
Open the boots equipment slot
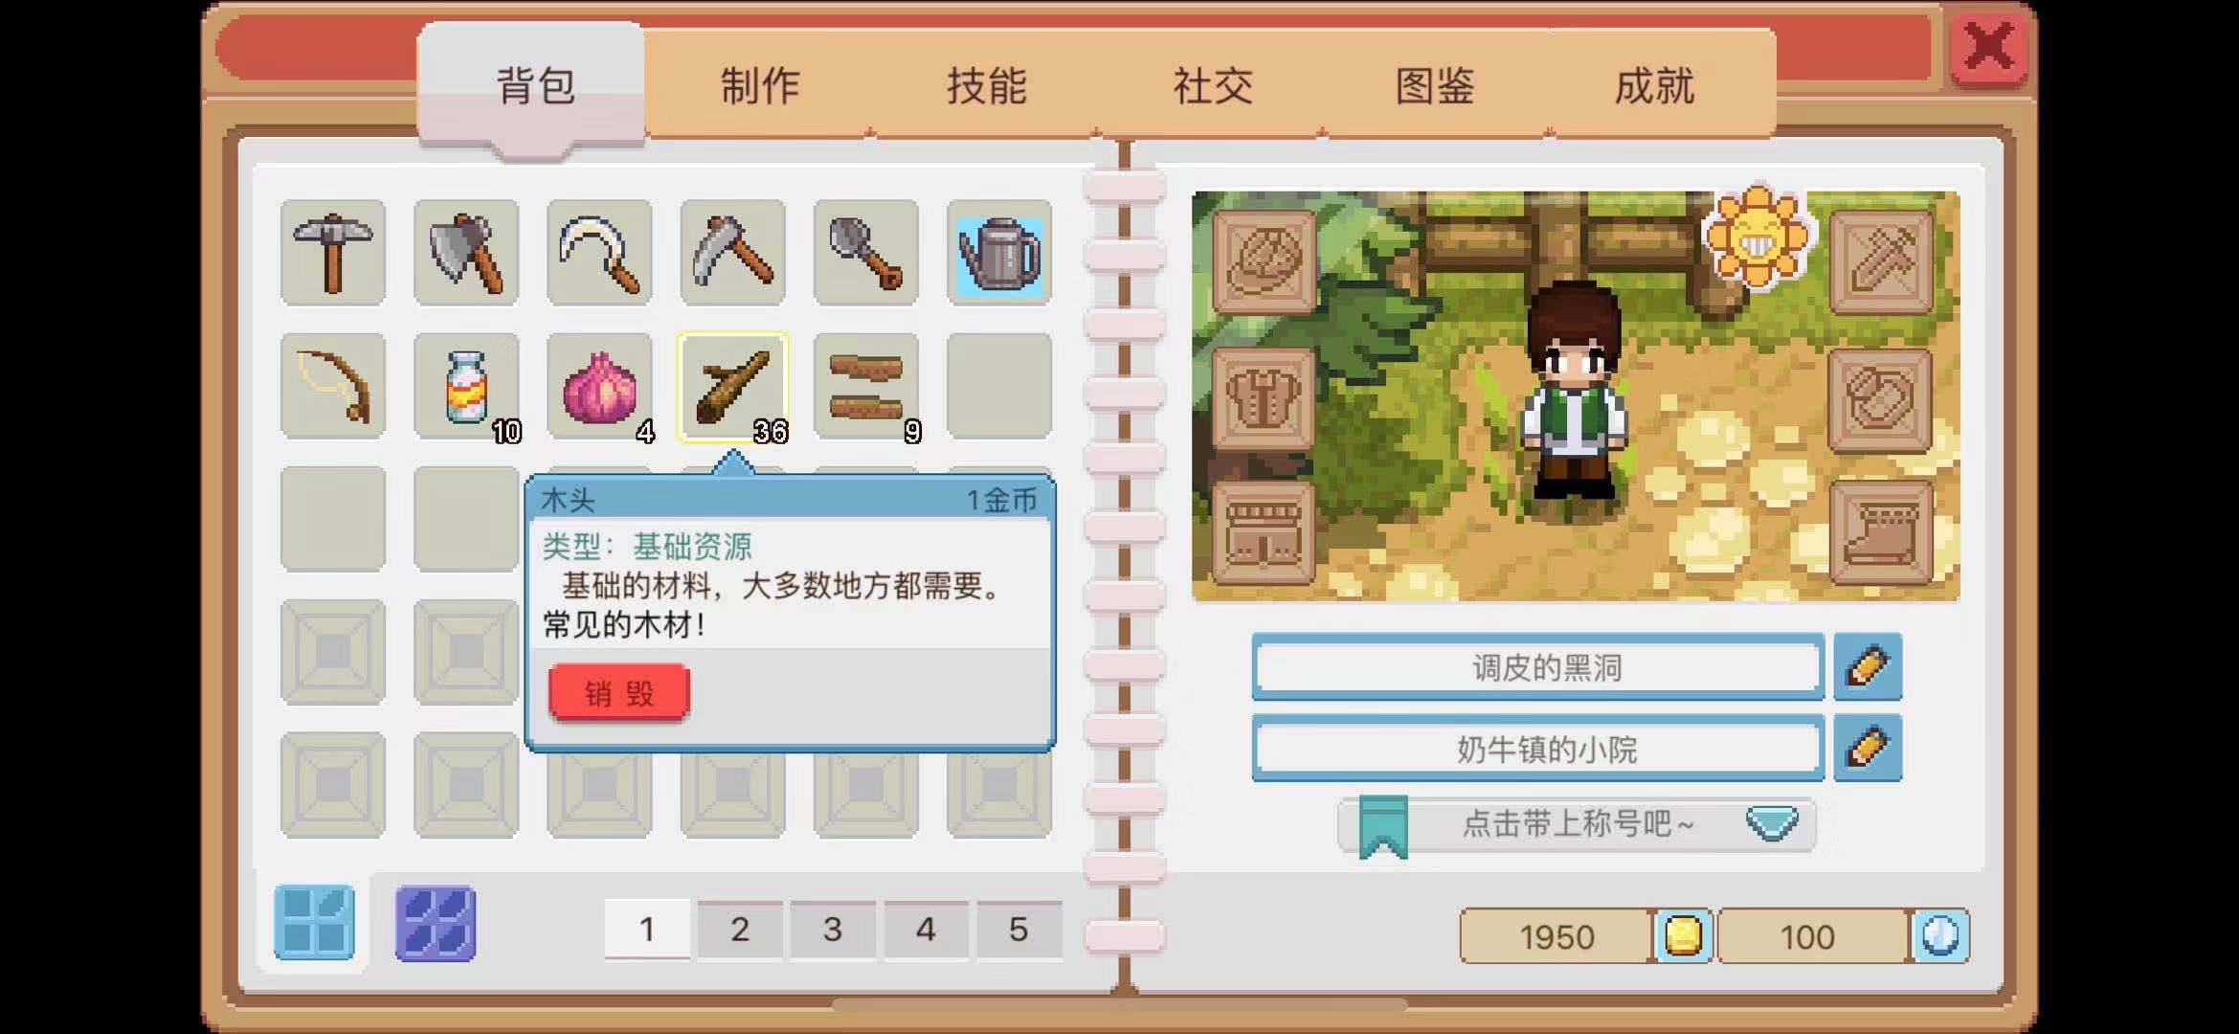[1881, 532]
